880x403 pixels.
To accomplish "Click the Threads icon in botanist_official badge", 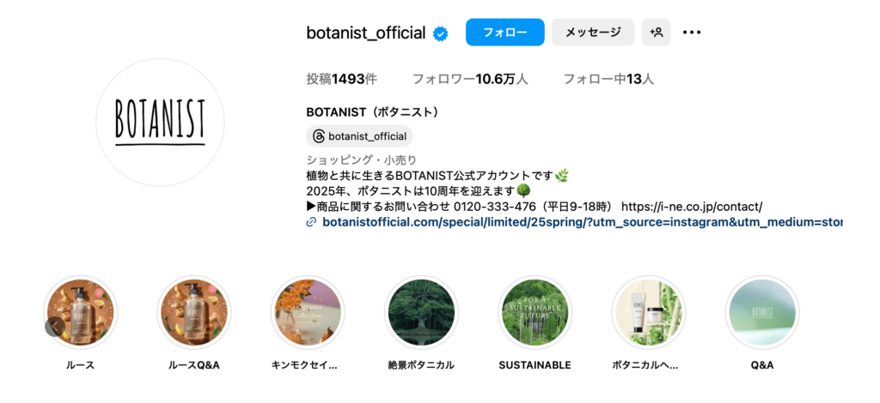I will click(x=318, y=136).
